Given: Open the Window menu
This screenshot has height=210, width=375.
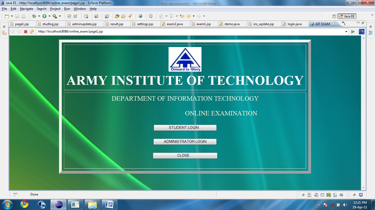Looking at the screenshot, I should (x=80, y=9).
